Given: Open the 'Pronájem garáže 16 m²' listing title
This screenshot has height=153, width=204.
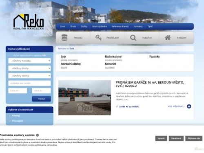Looking at the screenshot, I should coord(150,84).
